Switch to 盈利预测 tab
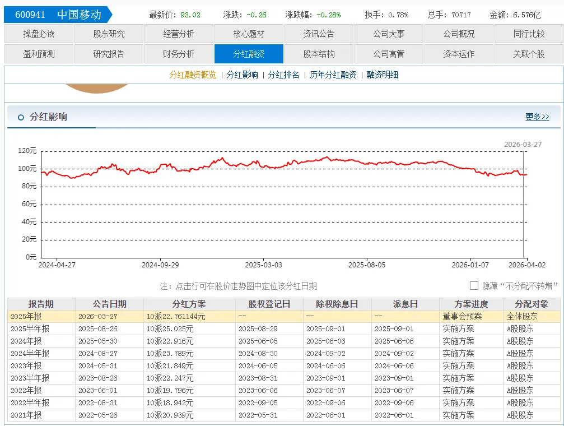The height and width of the screenshot is (426, 564). pyautogui.click(x=39, y=54)
